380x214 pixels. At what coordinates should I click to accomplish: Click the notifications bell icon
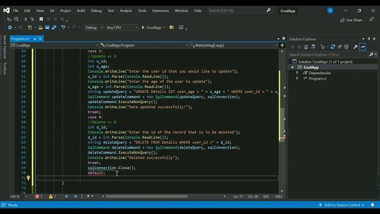coord(372,205)
